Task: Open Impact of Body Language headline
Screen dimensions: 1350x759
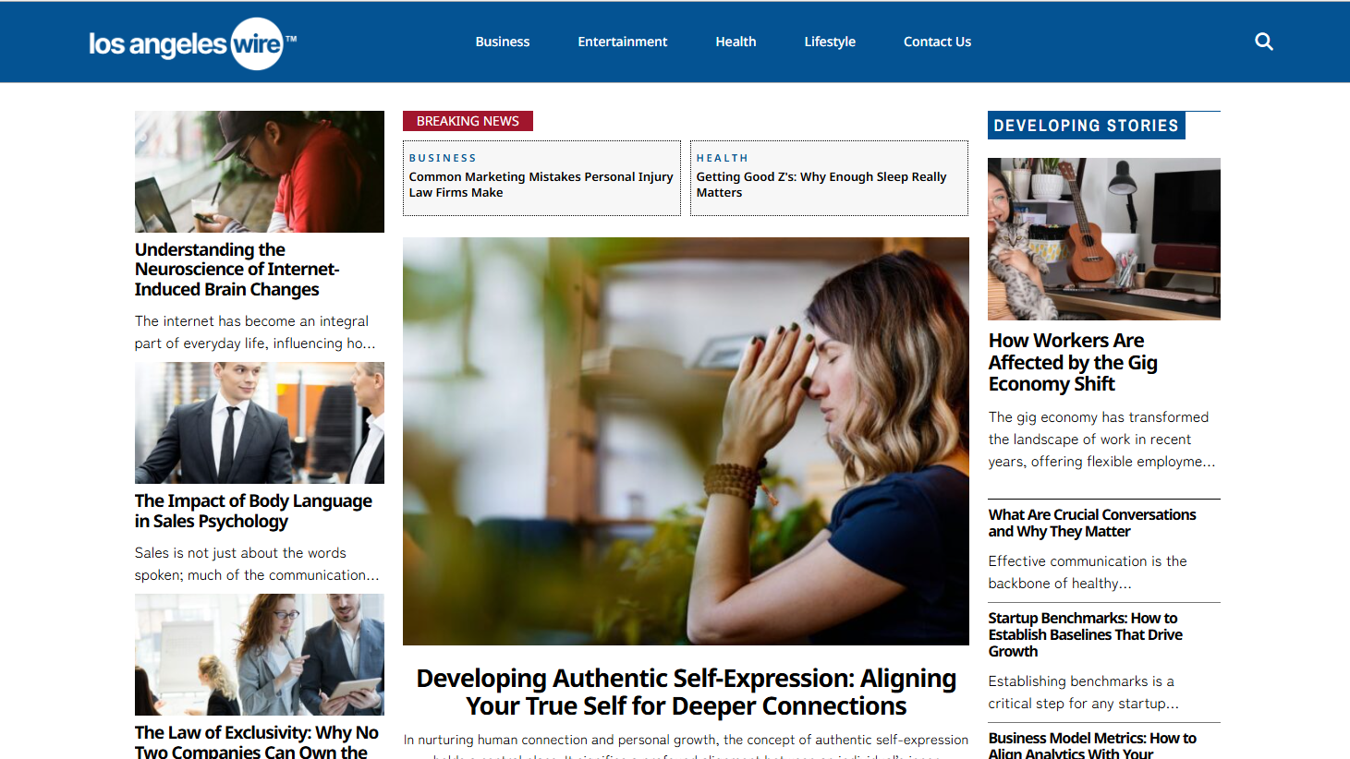Action: [x=253, y=511]
